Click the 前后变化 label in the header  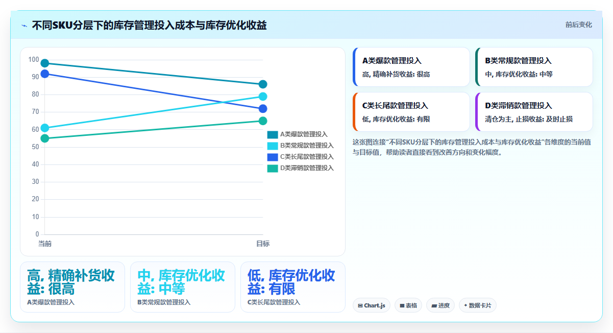tap(578, 25)
